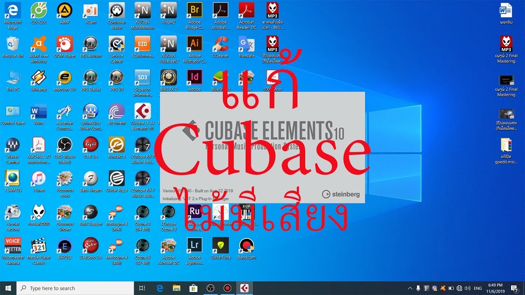Select the Guitar Rig 5 icon
This screenshot has height=295, width=525.
tap(117, 181)
